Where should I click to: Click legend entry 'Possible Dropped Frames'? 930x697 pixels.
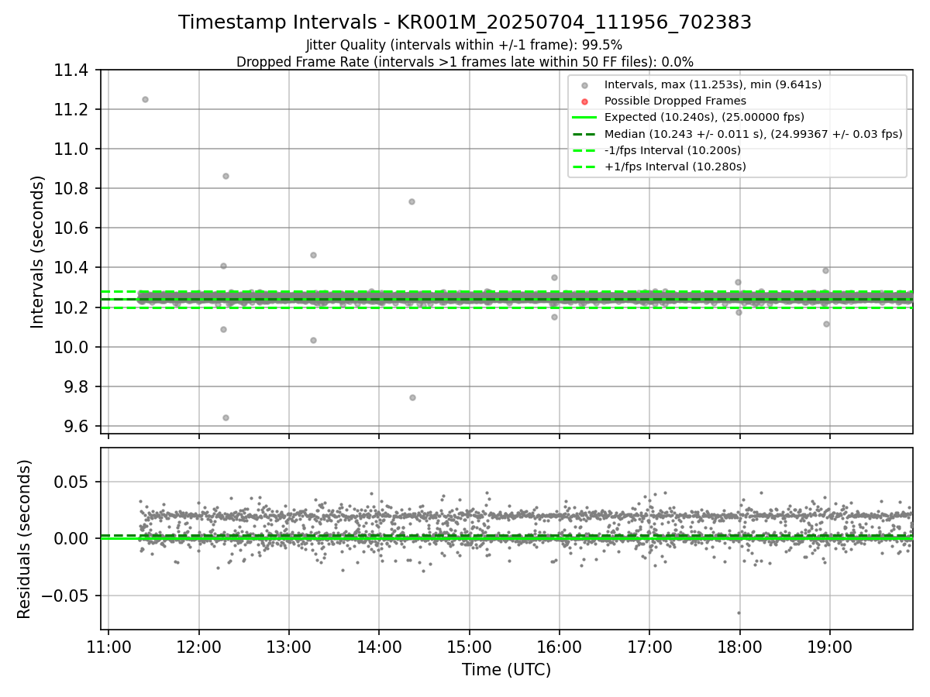click(675, 101)
